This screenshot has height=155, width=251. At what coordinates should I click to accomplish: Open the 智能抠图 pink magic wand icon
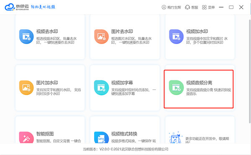26,137
